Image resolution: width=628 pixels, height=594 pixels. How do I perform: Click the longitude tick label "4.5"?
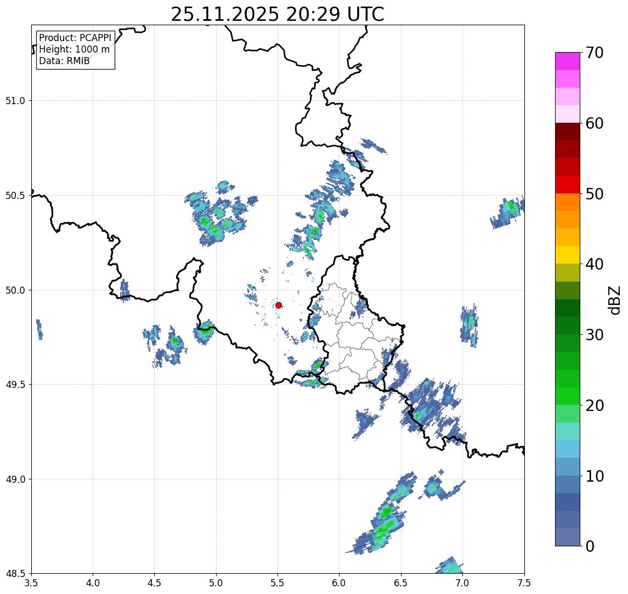pyautogui.click(x=155, y=583)
